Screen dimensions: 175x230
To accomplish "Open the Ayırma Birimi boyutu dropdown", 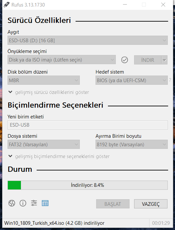I will point(131,144).
